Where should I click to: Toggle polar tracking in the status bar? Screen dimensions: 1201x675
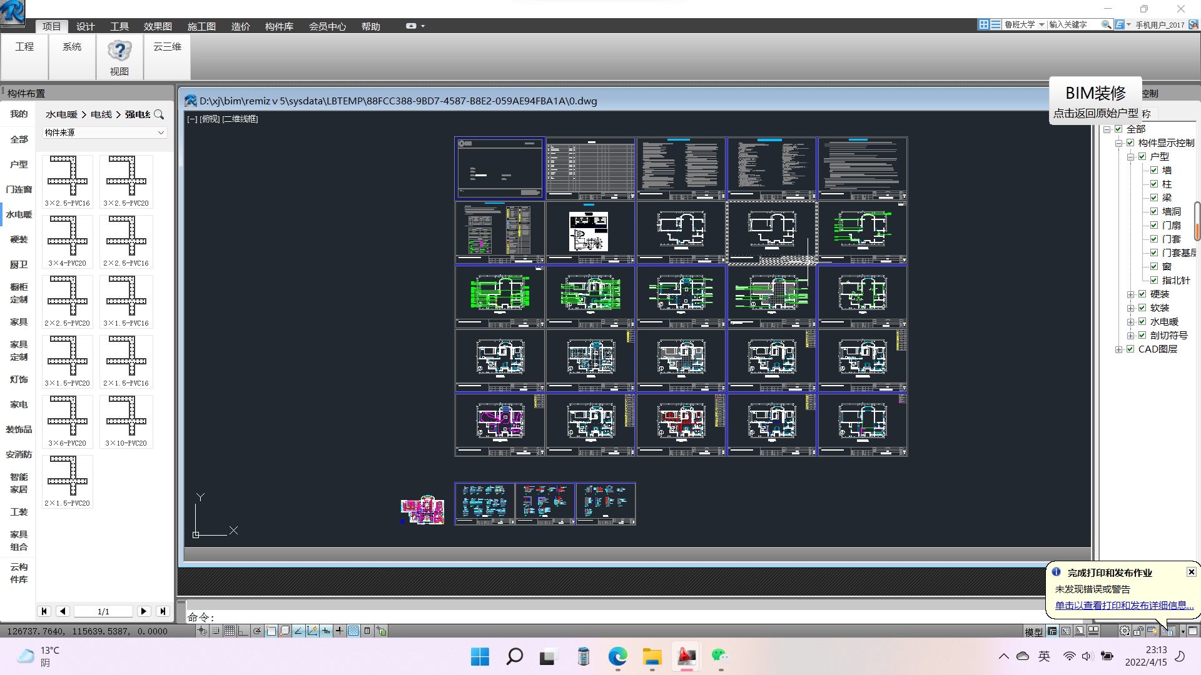(257, 631)
